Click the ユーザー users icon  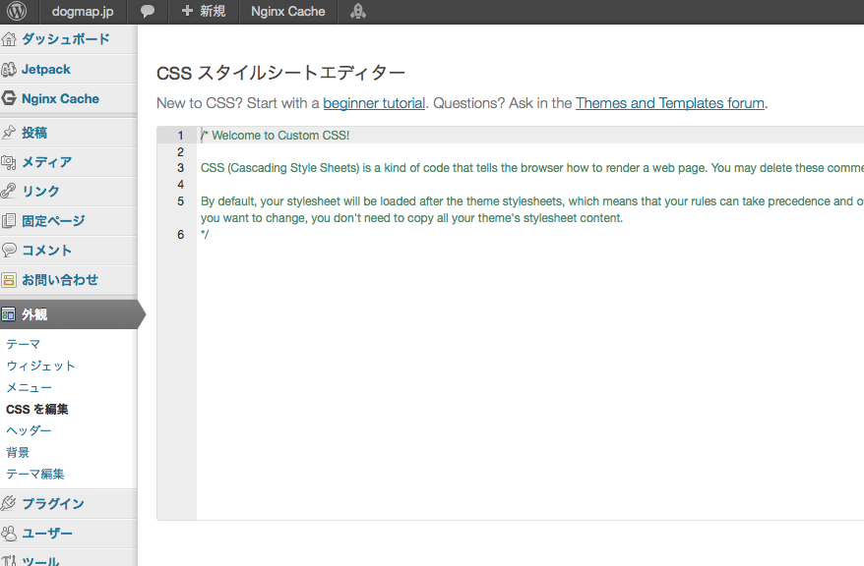point(9,534)
